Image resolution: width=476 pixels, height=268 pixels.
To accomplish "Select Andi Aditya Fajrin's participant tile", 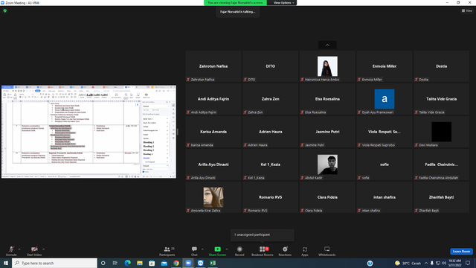I will tap(213, 99).
